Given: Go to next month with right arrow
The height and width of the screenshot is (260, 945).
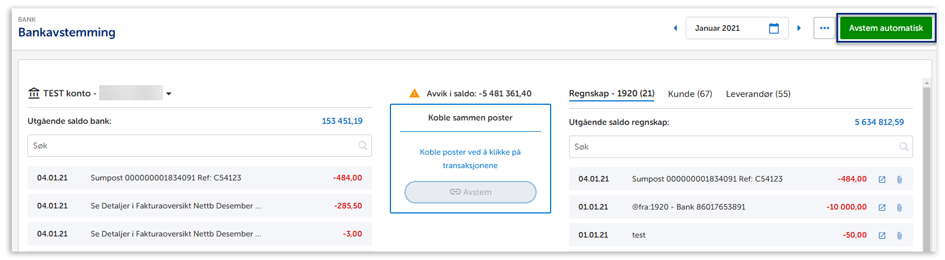Looking at the screenshot, I should click(799, 28).
